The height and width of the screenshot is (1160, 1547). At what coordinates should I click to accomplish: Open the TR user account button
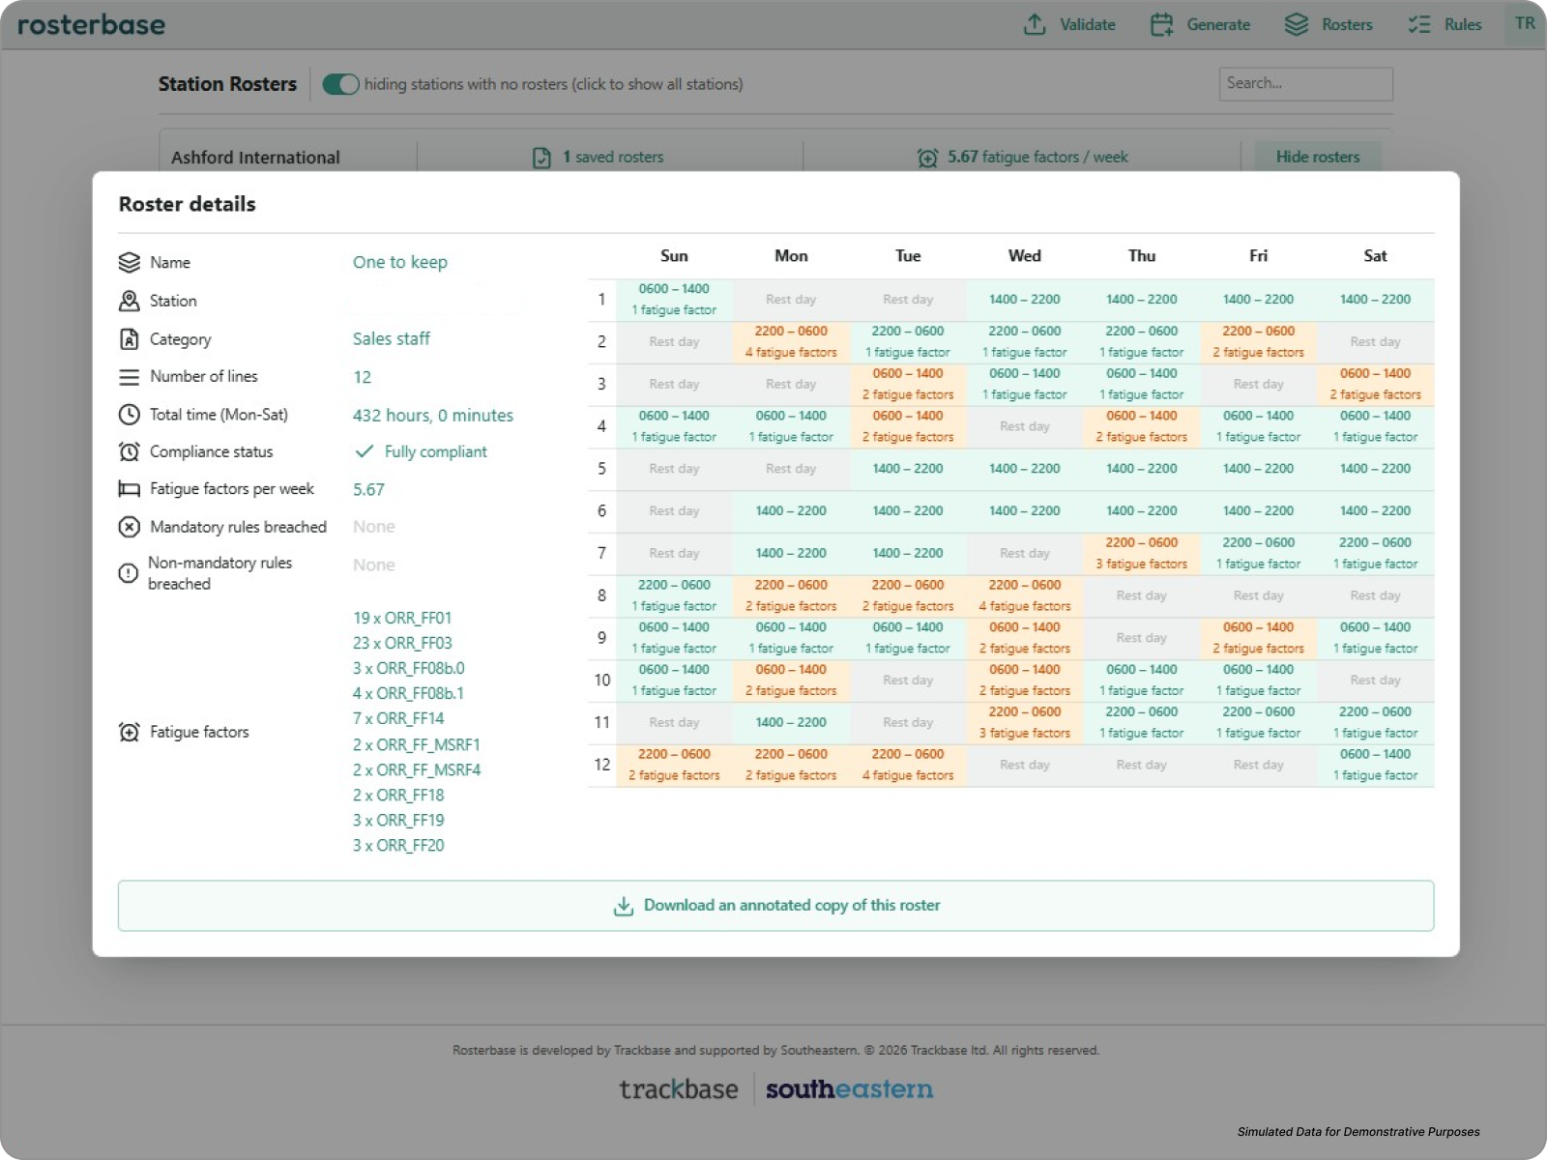coord(1525,23)
